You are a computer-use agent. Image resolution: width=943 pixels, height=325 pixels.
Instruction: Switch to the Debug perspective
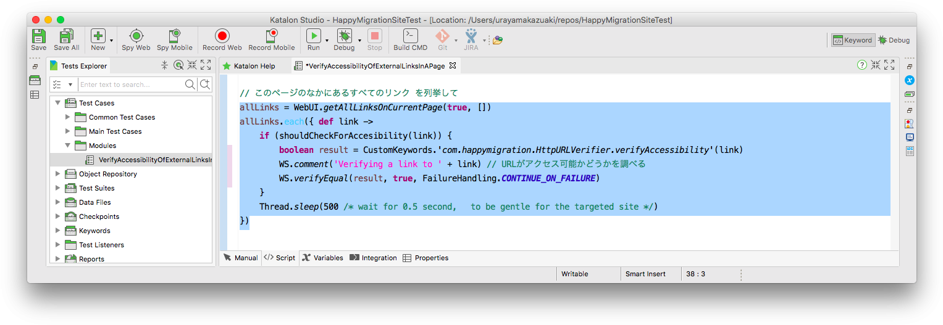894,40
